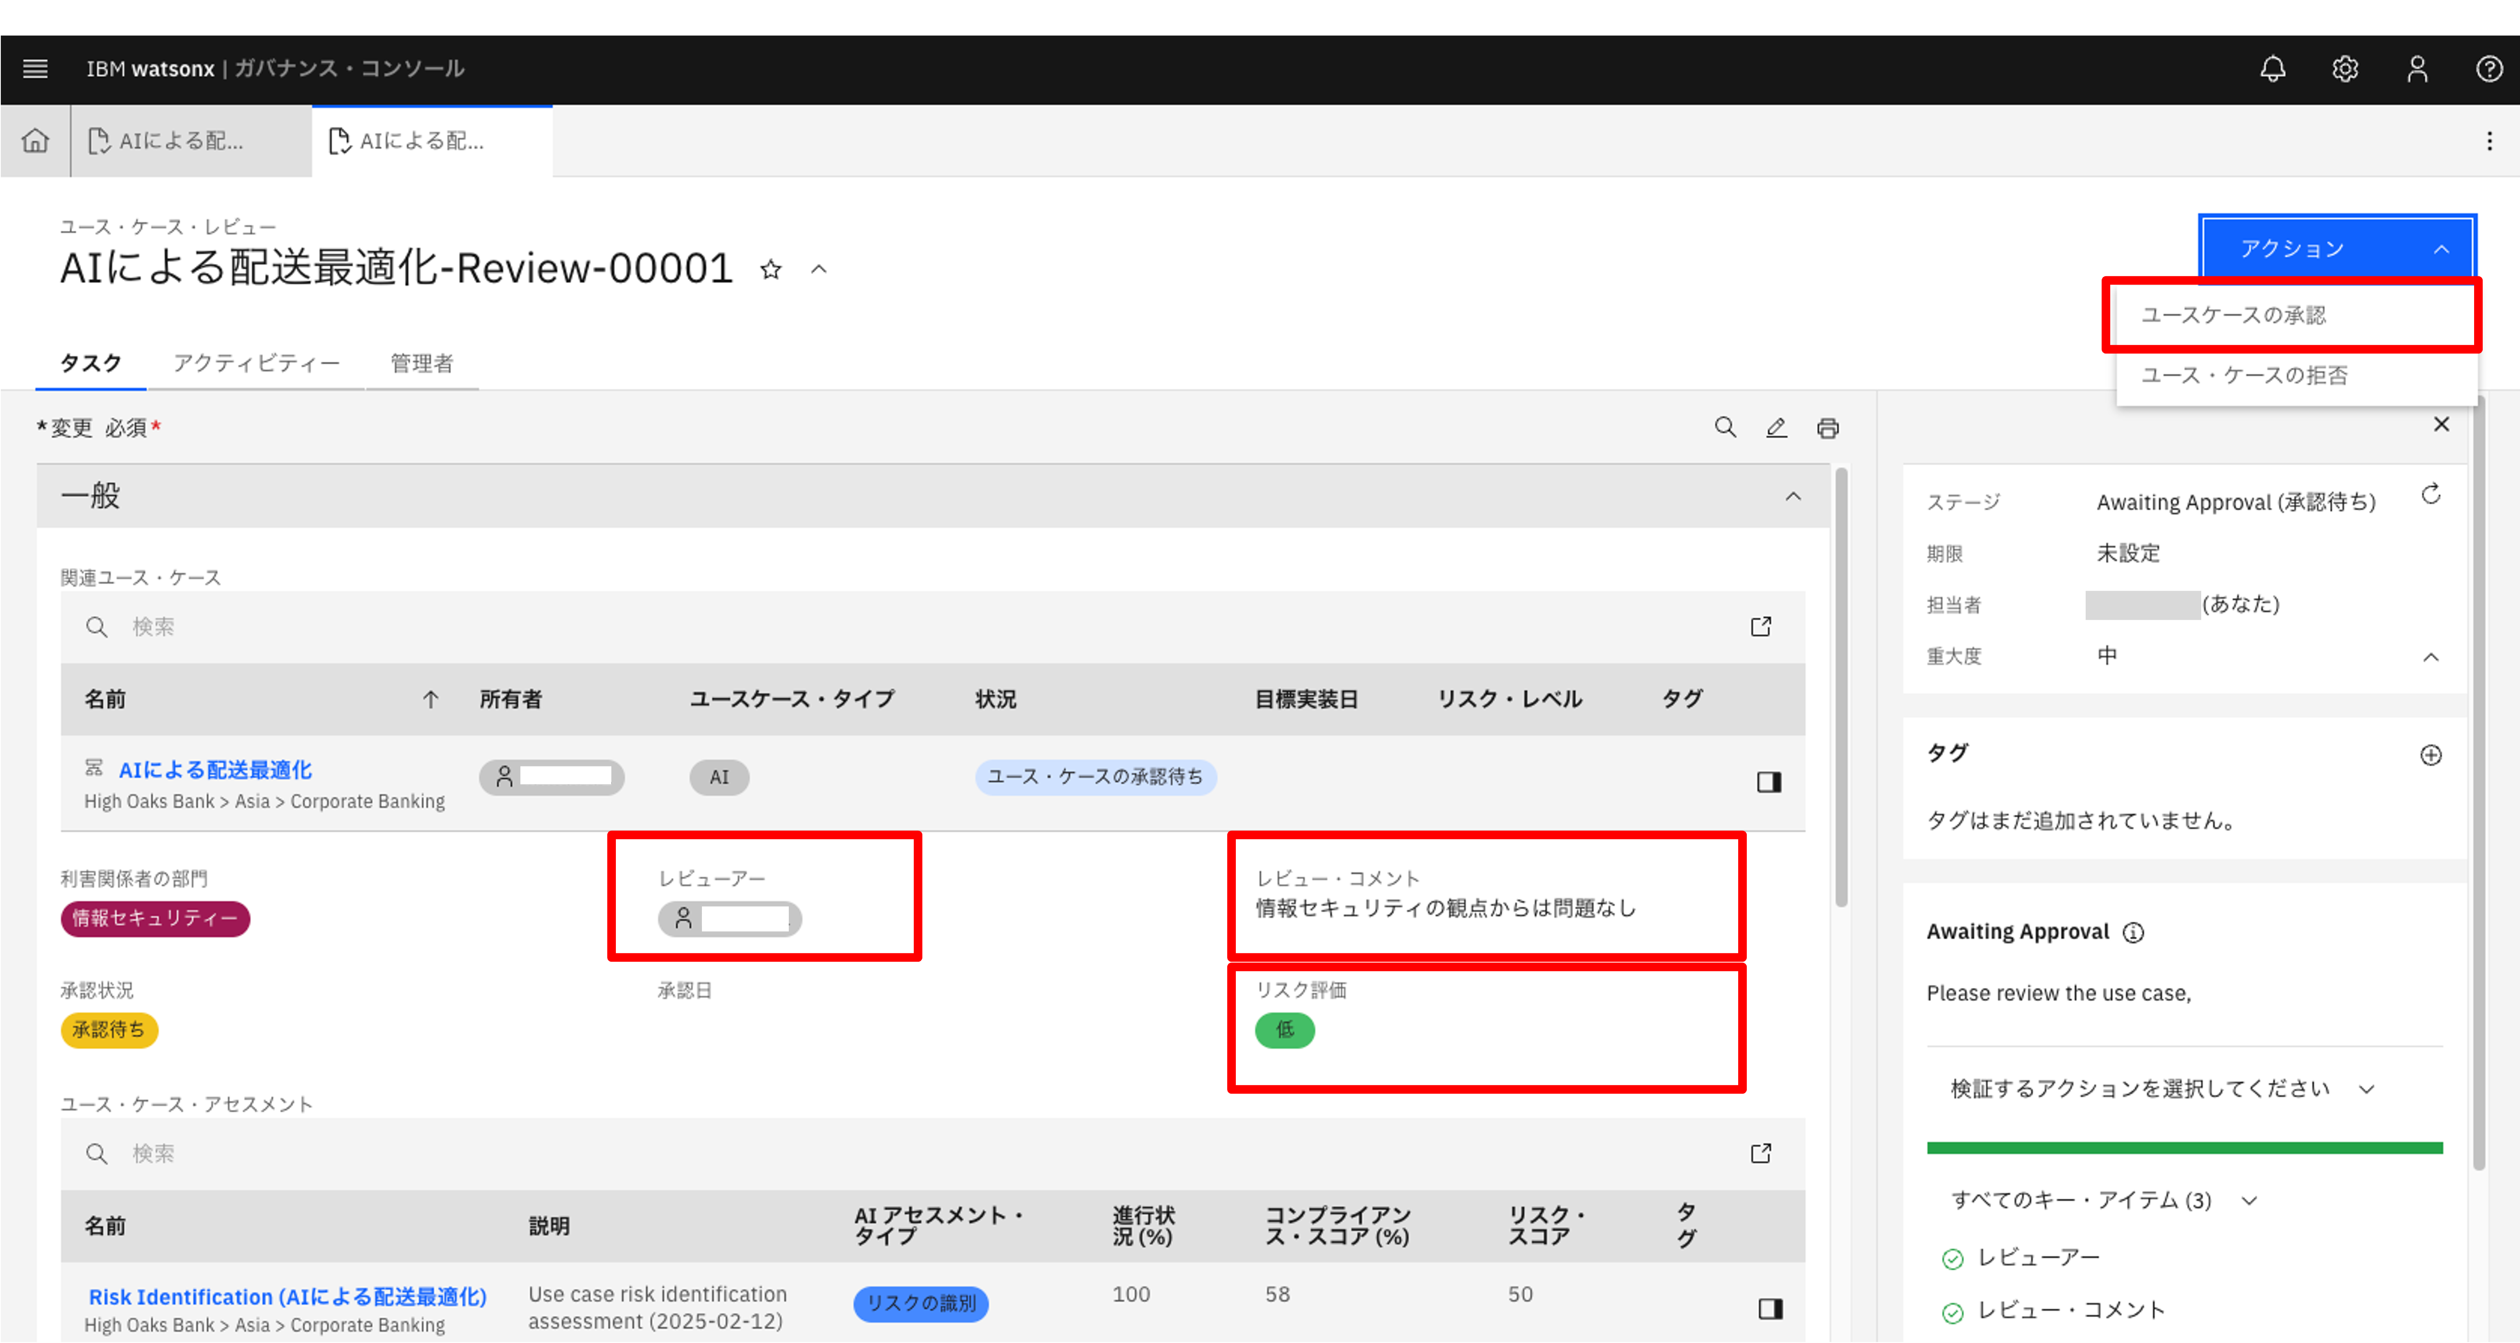
Task: Click the アクション button
Action: coord(2336,248)
